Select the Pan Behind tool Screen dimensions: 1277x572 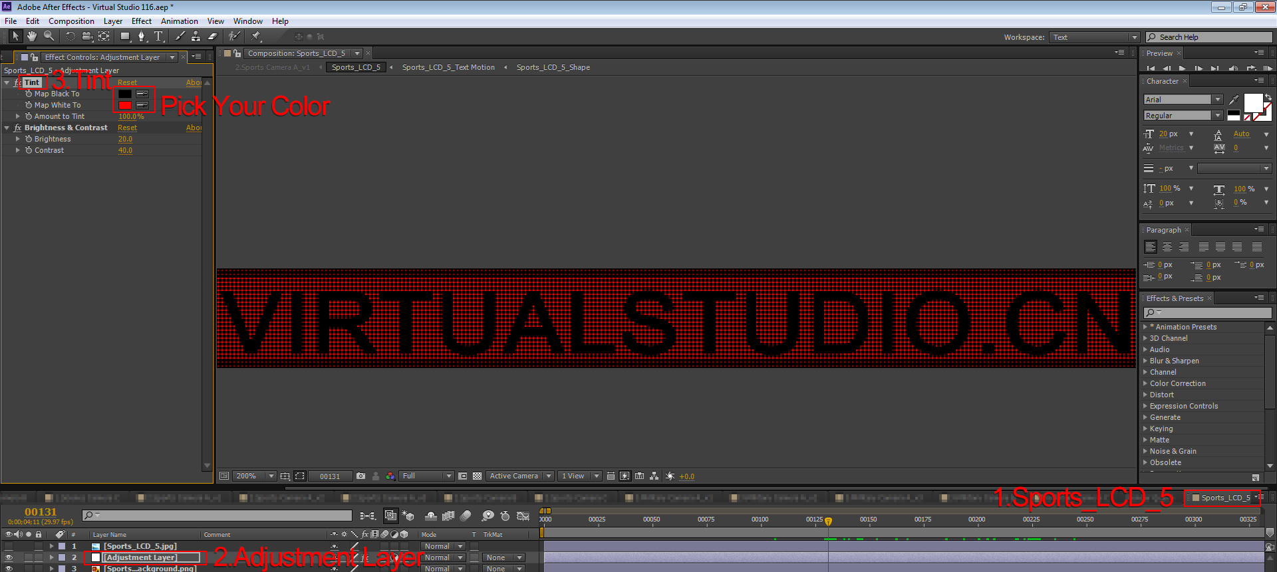104,36
